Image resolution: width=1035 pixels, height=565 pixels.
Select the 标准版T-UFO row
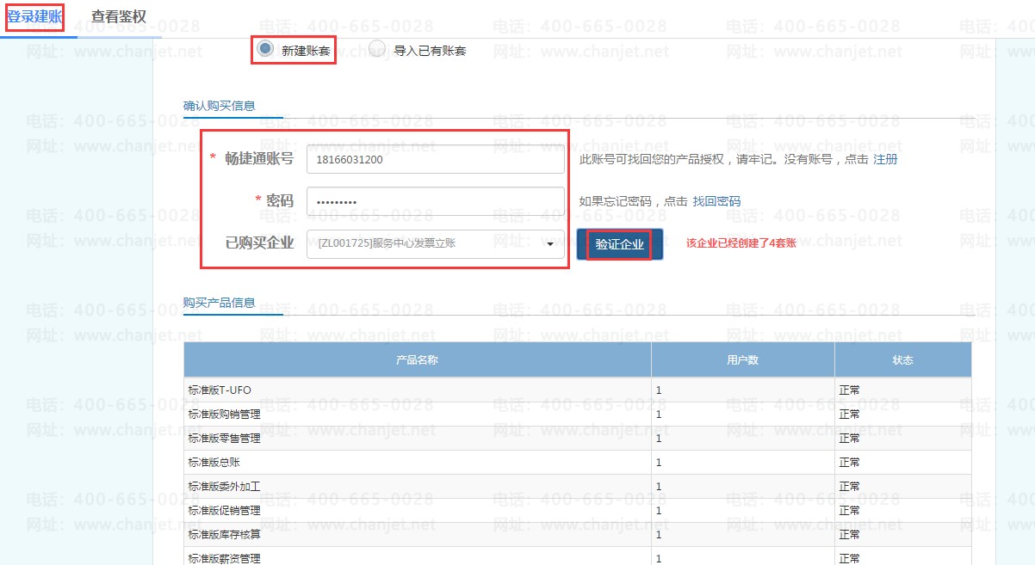[578, 390]
